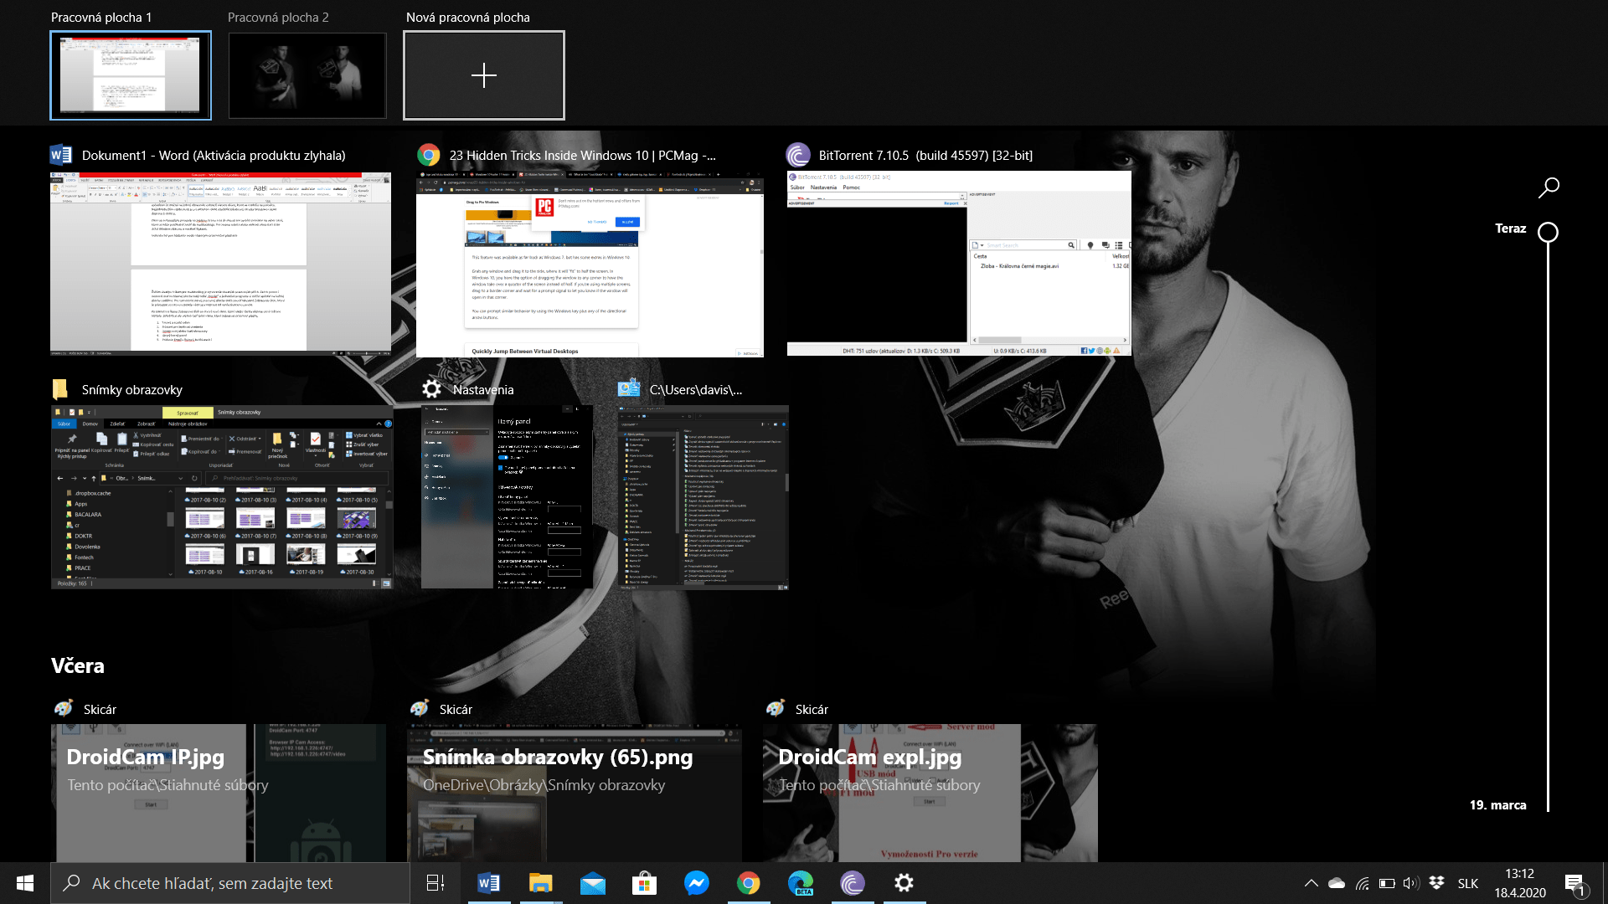Click the Nová pracovná plocha label
1608x904 pixels.
tap(468, 17)
